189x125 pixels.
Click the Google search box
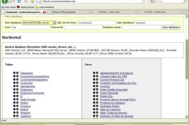[x=169, y=1]
